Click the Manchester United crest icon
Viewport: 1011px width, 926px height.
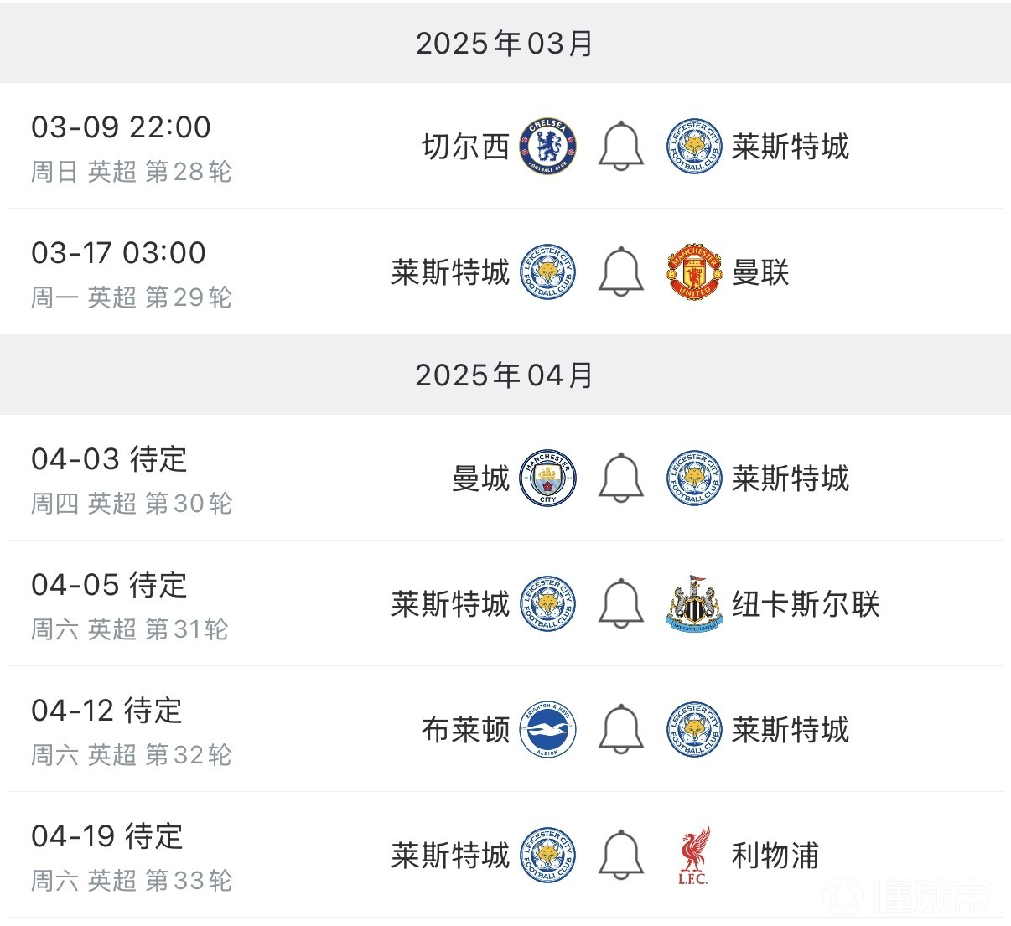694,272
